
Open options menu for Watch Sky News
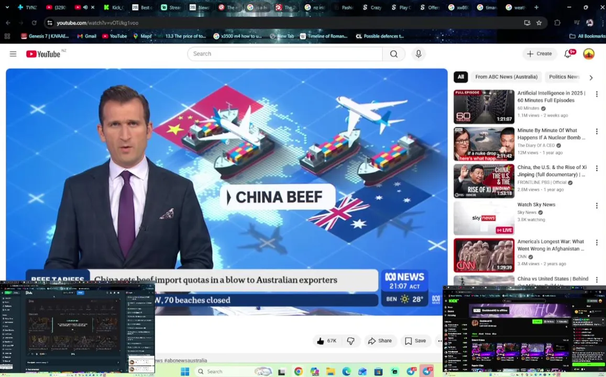point(597,205)
